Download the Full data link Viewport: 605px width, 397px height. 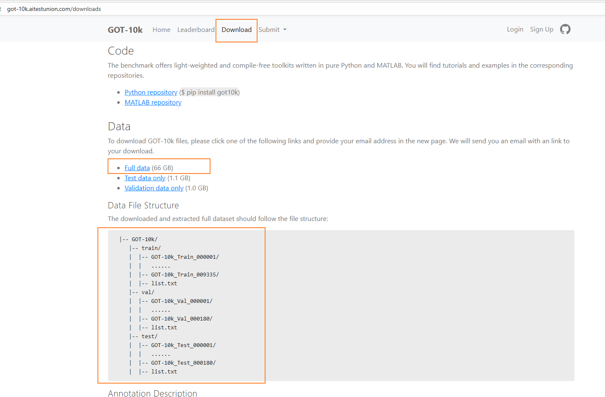tap(137, 168)
